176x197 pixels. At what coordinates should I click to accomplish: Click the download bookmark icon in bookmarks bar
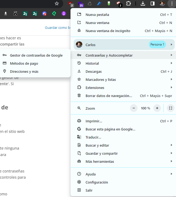(x=6, y=13)
